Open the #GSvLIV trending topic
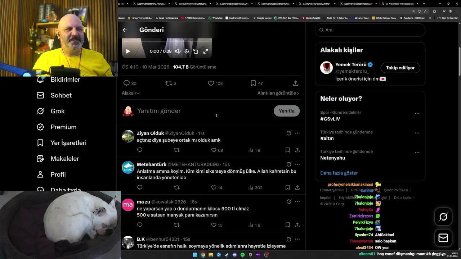Viewport: 461px width, 259px height. coord(330,119)
